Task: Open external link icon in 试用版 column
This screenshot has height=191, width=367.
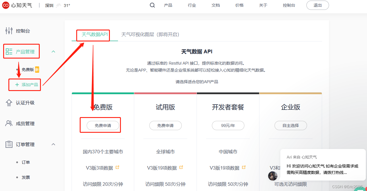Action: (x=181, y=168)
